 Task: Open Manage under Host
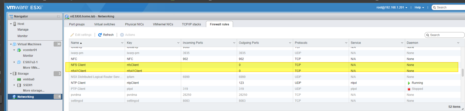point(23,30)
